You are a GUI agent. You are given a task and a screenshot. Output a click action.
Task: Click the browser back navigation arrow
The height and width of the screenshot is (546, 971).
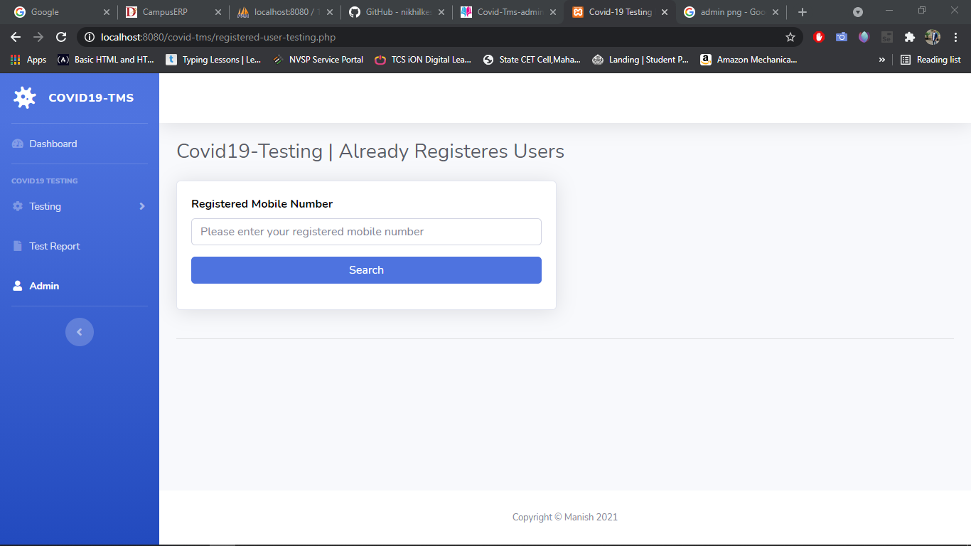(x=15, y=36)
